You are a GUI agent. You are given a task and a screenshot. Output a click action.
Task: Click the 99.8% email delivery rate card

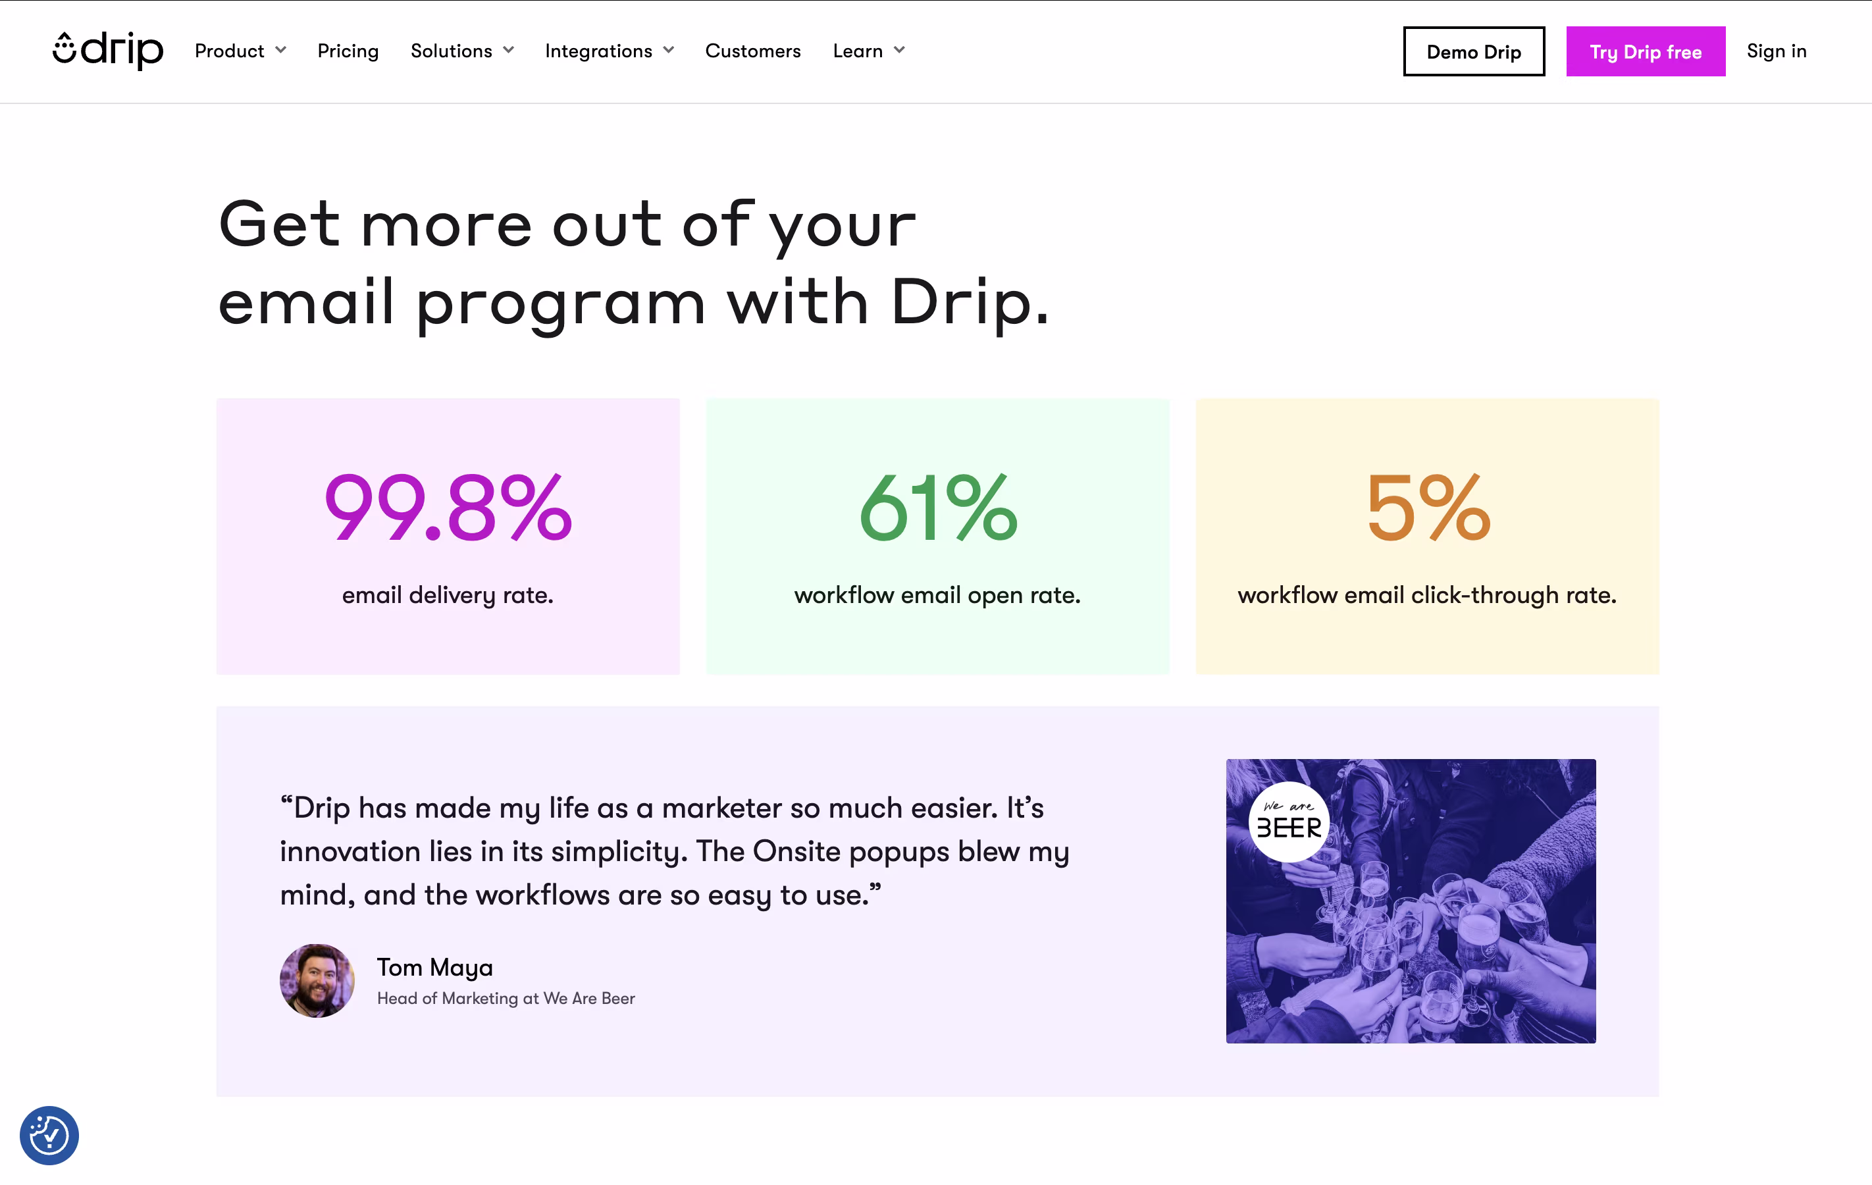click(x=448, y=537)
